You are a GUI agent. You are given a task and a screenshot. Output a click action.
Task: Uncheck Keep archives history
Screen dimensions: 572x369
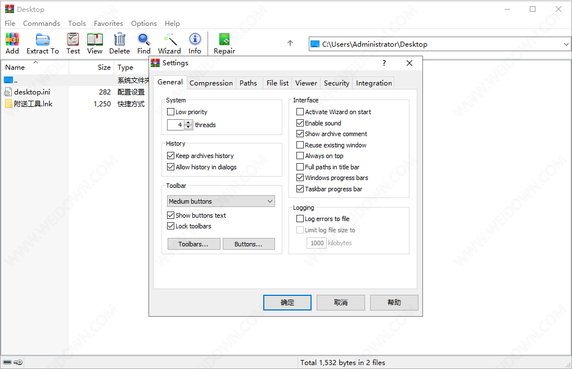click(170, 155)
